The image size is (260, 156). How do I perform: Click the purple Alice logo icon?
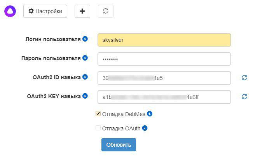[x=10, y=11]
